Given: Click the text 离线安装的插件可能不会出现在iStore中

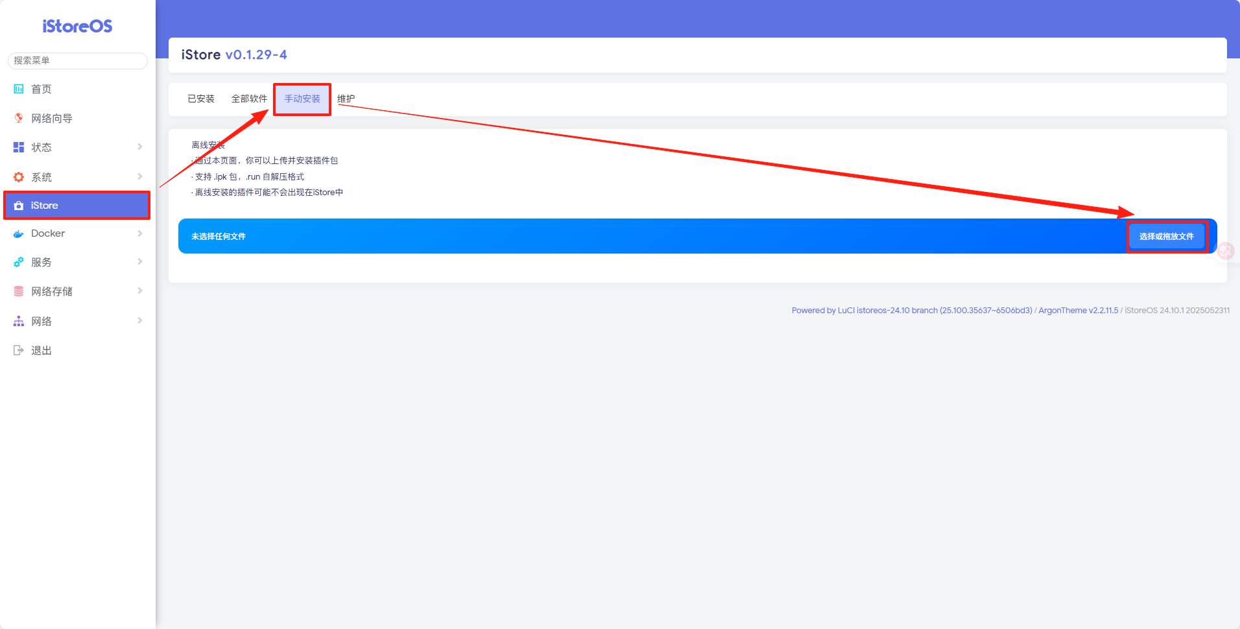Looking at the screenshot, I should tap(268, 193).
